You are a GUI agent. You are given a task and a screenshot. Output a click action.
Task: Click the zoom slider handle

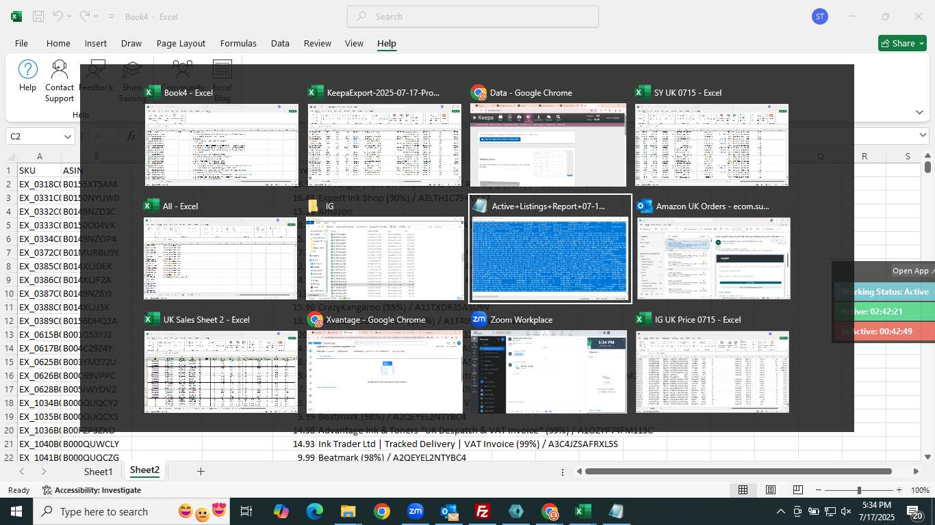click(x=859, y=490)
